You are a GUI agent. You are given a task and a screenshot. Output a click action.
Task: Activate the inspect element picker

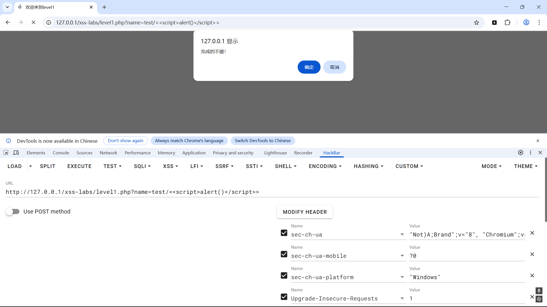point(6,153)
